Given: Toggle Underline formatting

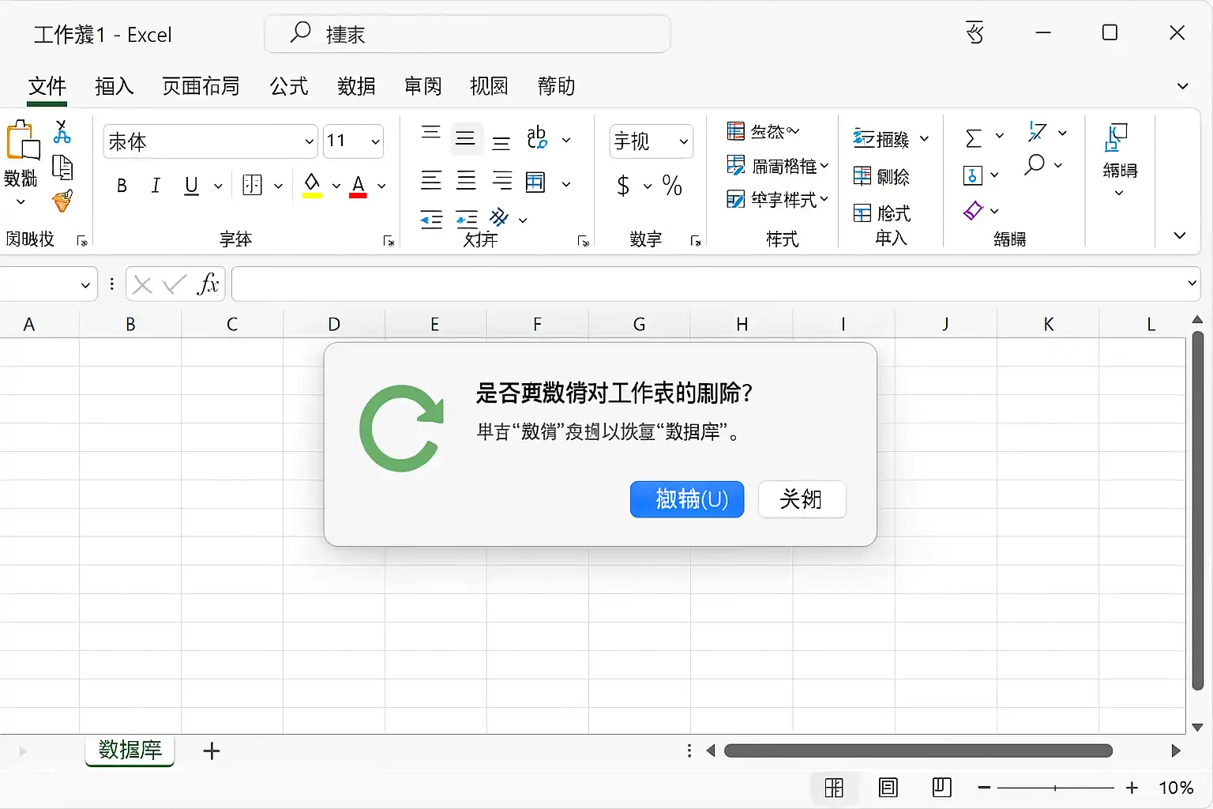Looking at the screenshot, I should pyautogui.click(x=191, y=186).
